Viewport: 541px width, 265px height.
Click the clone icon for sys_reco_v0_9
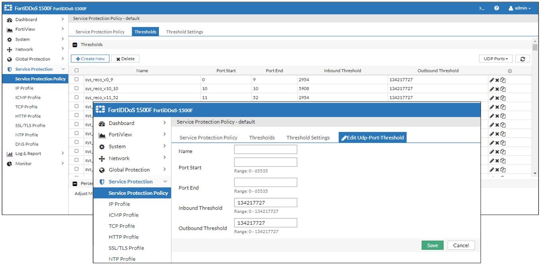[x=503, y=80]
